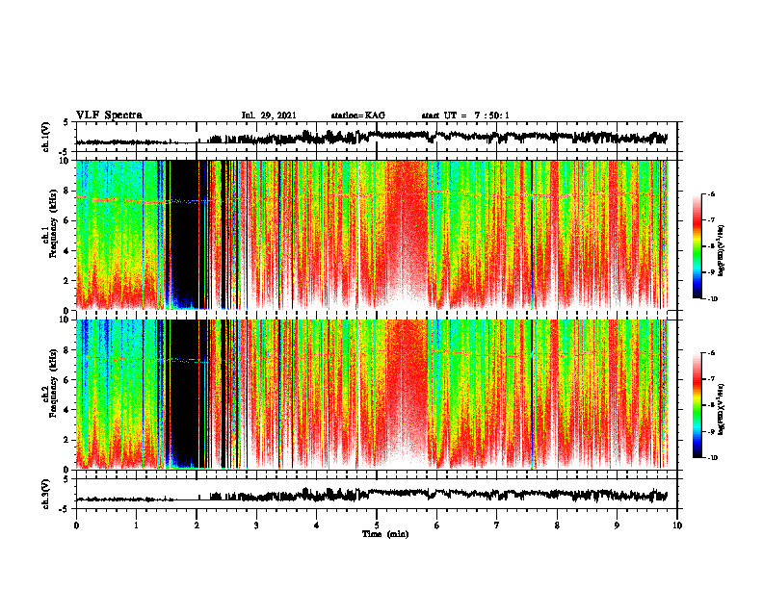Click time axis tick label "7"

497,525
